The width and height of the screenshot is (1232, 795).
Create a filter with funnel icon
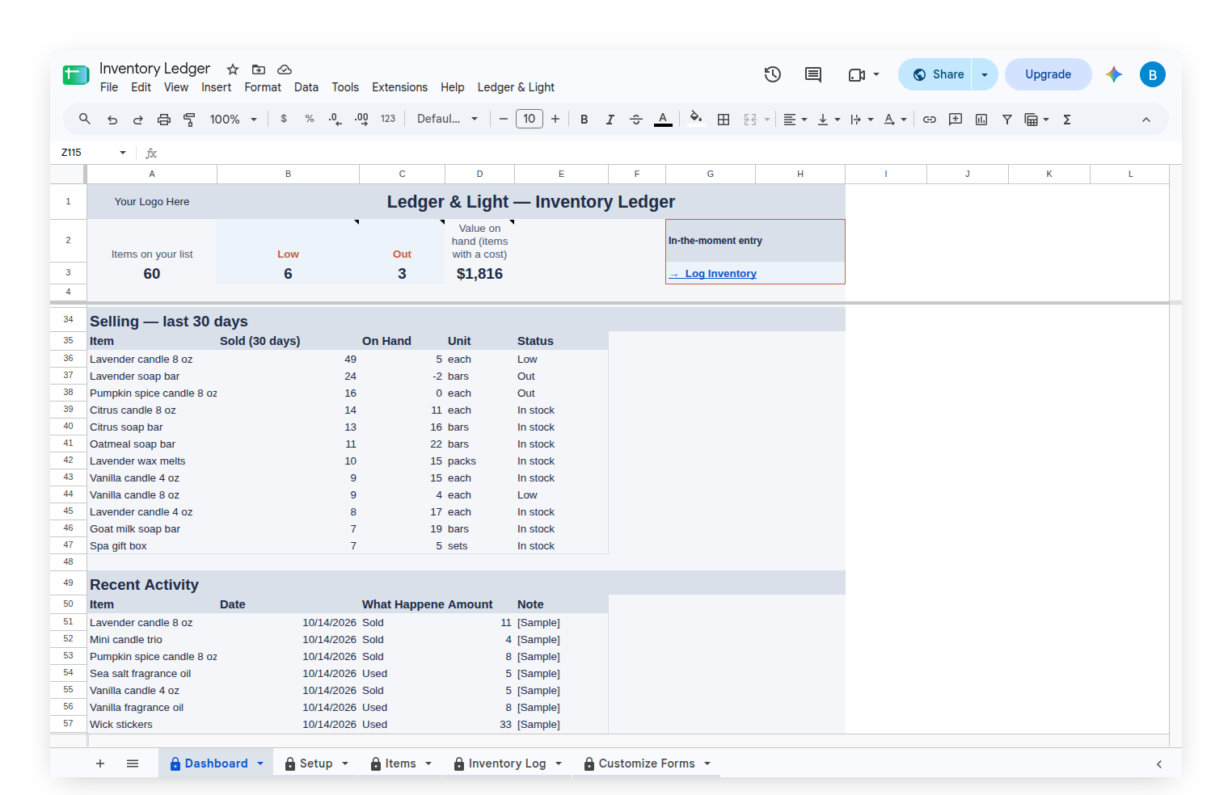[1007, 120]
